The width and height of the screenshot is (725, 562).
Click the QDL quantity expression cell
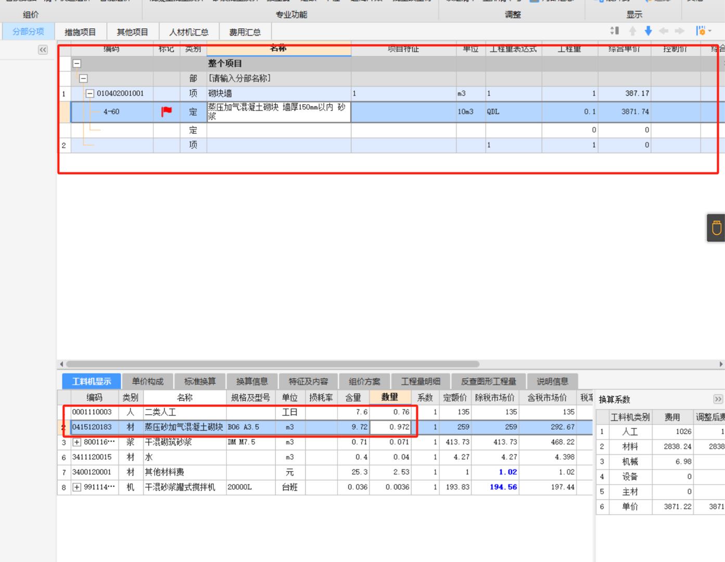513,112
